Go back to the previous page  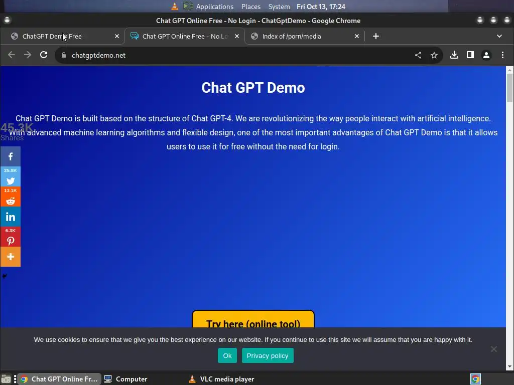(x=12, y=55)
